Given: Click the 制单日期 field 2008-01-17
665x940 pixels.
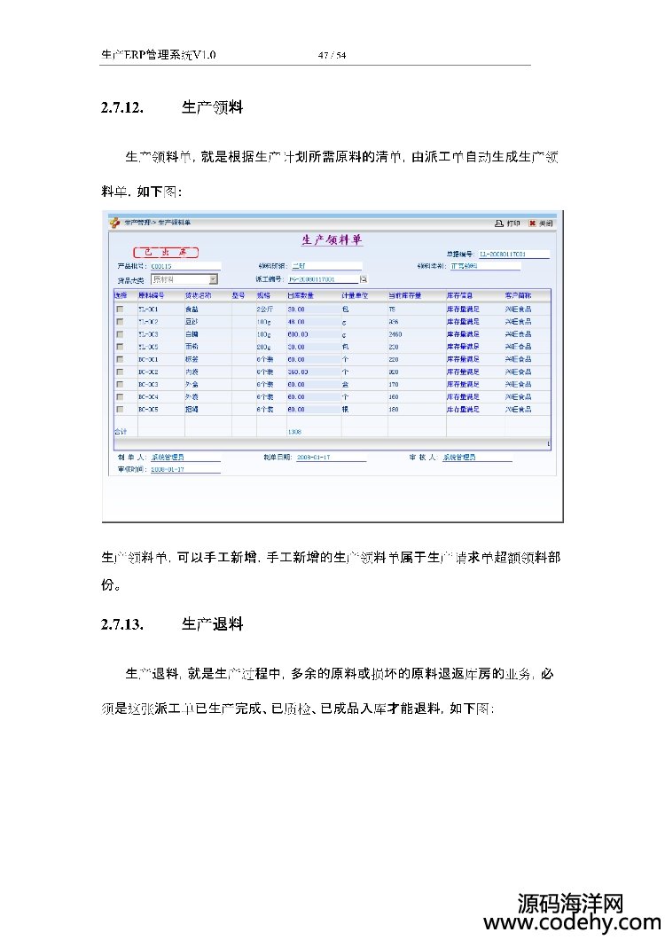Looking at the screenshot, I should coord(331,458).
